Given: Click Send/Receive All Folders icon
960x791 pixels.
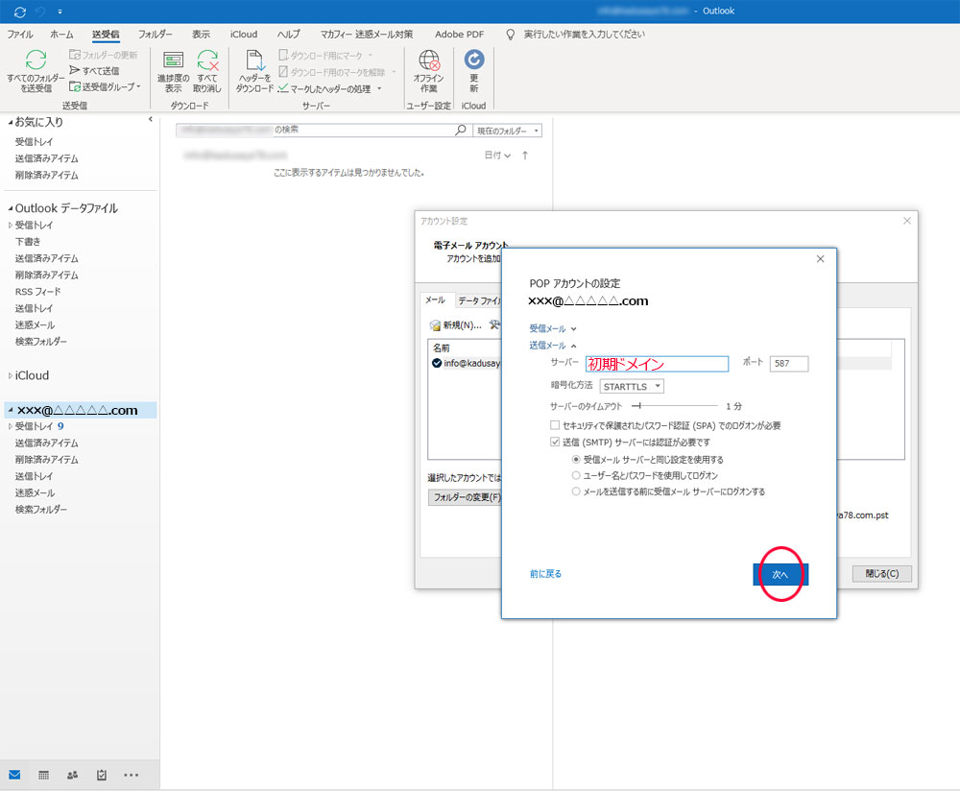Looking at the screenshot, I should pos(36,60).
